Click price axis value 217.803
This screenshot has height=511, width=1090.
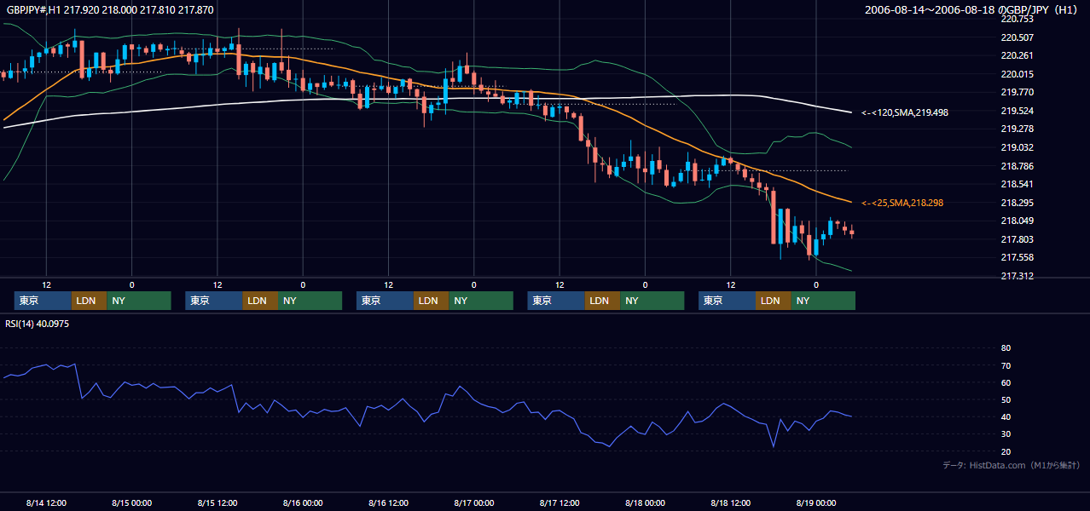[1017, 239]
